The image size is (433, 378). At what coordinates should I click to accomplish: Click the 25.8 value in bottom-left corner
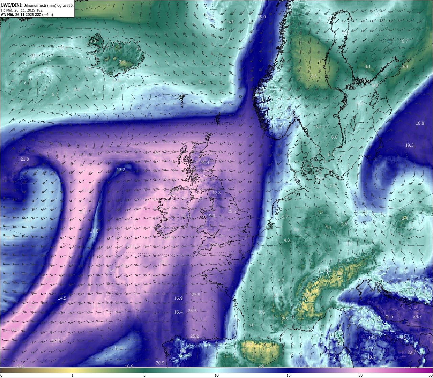point(20,366)
